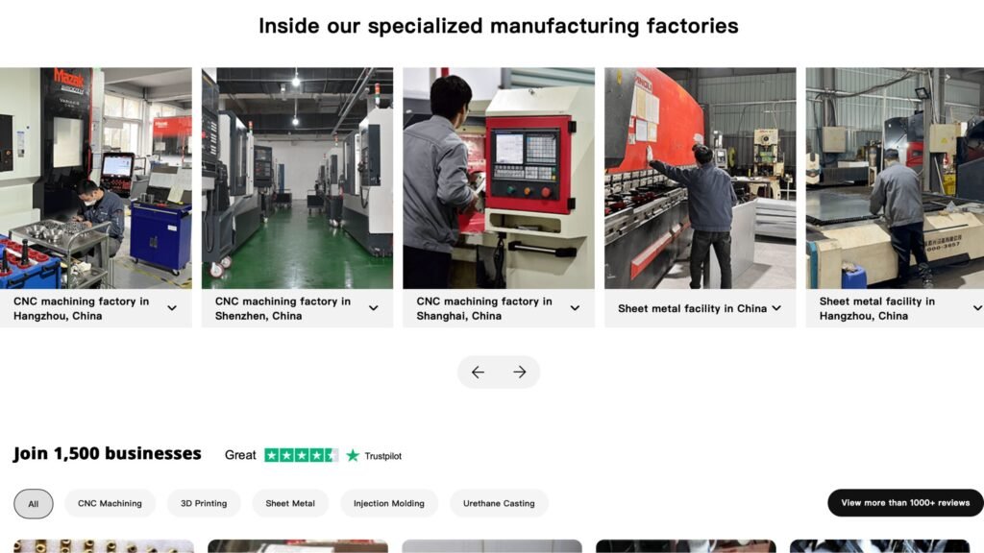Expand the Shenzhen CNC machining factory card

point(374,308)
